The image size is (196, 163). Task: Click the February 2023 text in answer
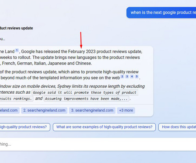82,52
